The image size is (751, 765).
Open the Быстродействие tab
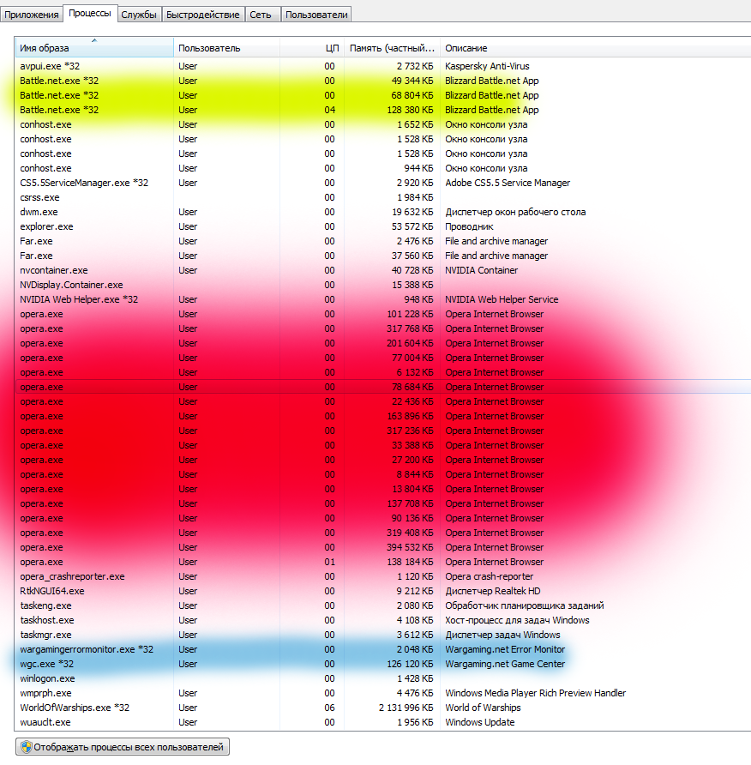(203, 15)
